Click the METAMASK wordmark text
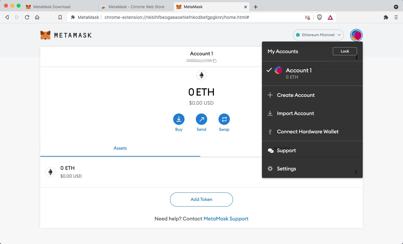The height and width of the screenshot is (244, 403). click(73, 35)
